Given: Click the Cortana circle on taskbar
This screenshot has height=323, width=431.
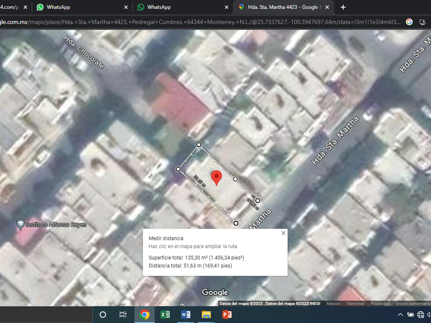Looking at the screenshot, I should coord(103,314).
